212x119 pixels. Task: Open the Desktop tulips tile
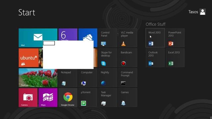[x=38, y=78]
